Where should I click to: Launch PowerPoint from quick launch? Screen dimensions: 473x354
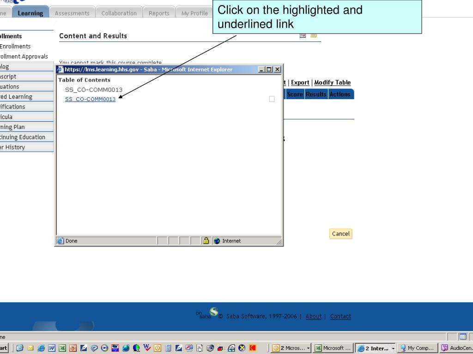pyautogui.click(x=73, y=348)
